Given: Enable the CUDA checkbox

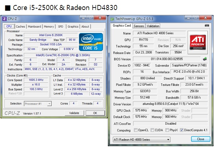Looking at the screenshot, I should [x=152, y=130].
